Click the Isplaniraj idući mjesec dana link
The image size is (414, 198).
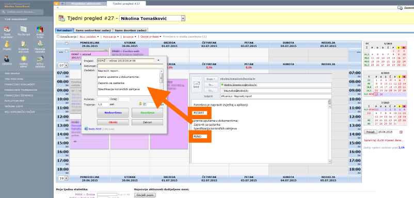[384, 140]
